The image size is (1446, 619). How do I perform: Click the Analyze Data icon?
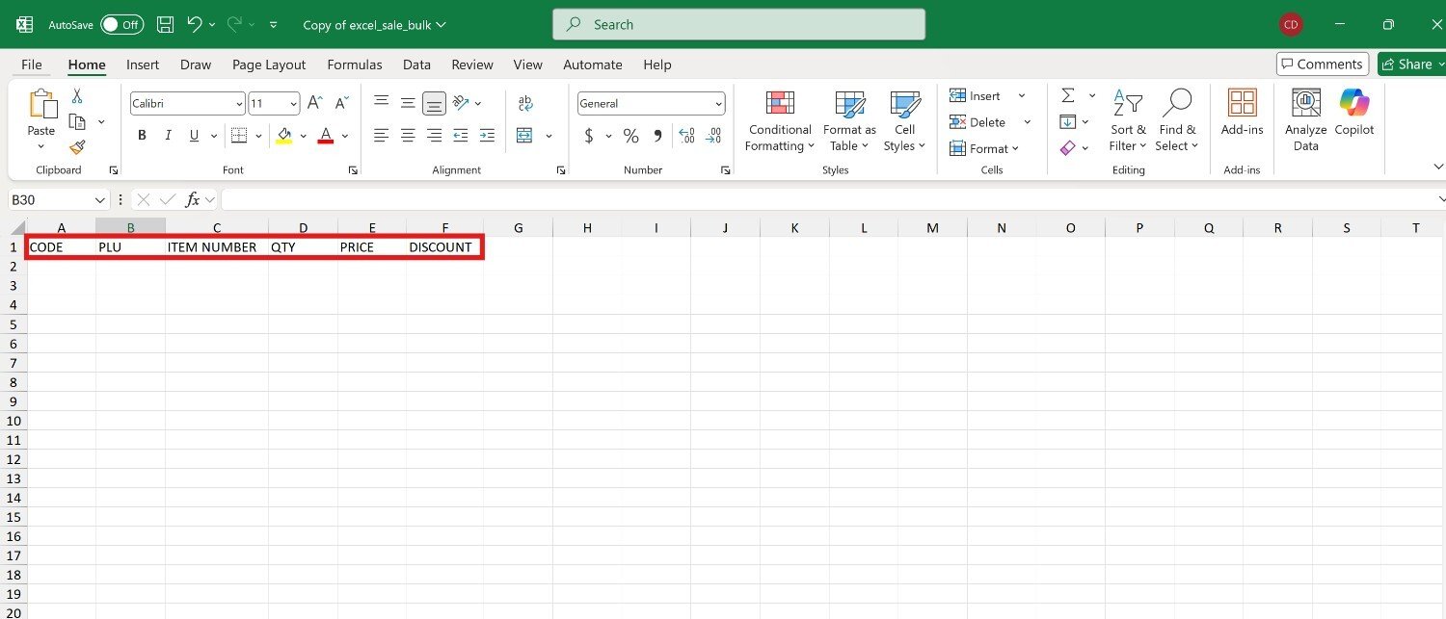point(1305,121)
